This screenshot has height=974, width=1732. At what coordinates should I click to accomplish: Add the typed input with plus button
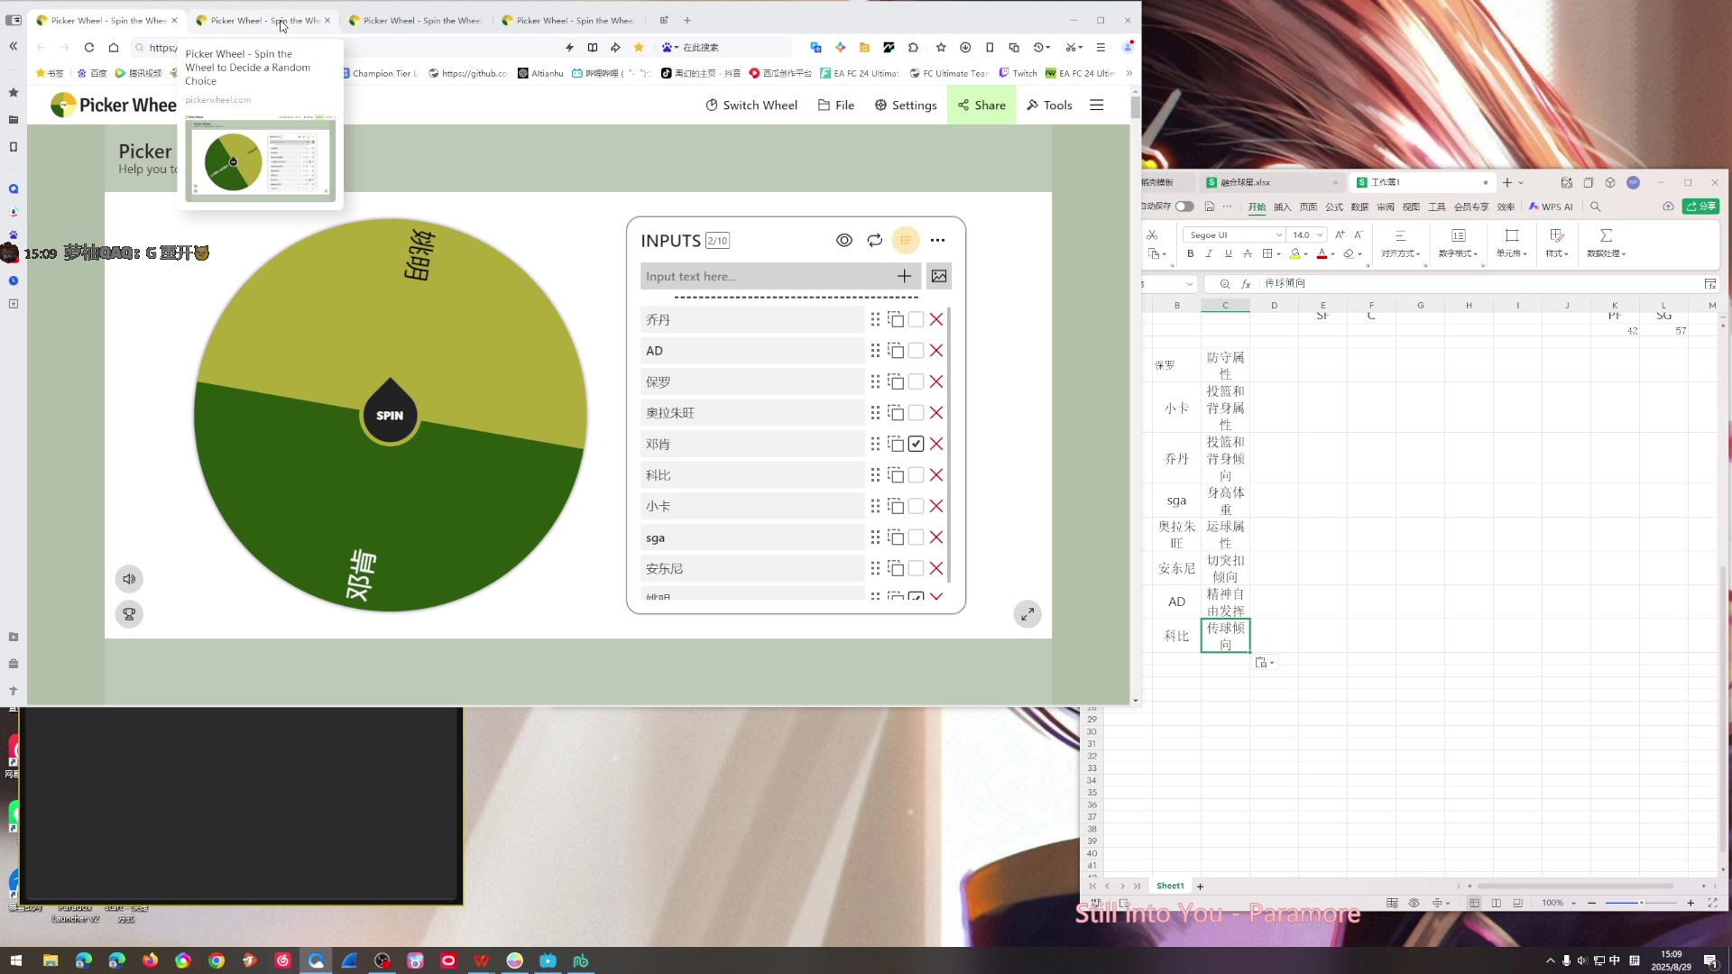pyautogui.click(x=904, y=276)
